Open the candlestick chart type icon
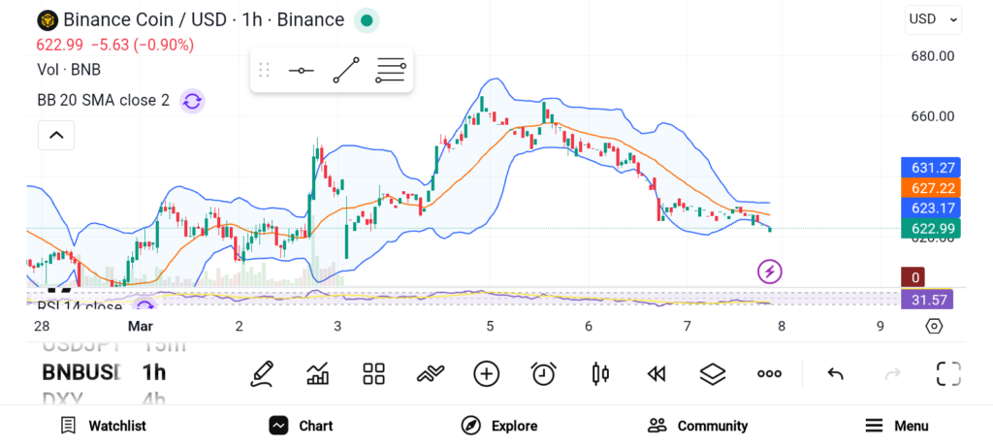This screenshot has width=993, height=447. pyautogui.click(x=600, y=373)
